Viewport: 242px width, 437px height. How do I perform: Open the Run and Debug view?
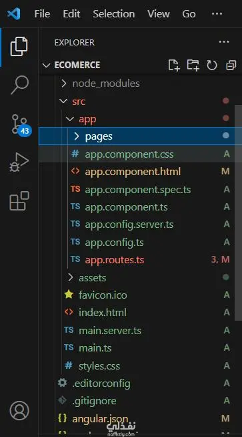click(19, 162)
